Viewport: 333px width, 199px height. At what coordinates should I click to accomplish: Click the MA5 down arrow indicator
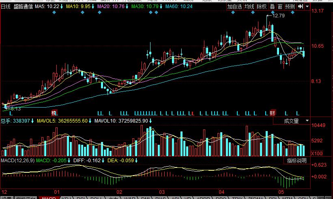(62, 6)
